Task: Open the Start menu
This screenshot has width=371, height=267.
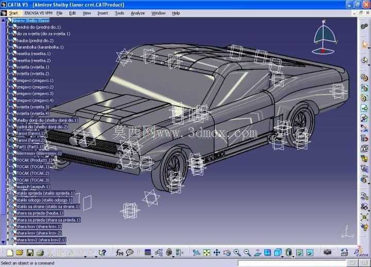Action: coord(13,13)
